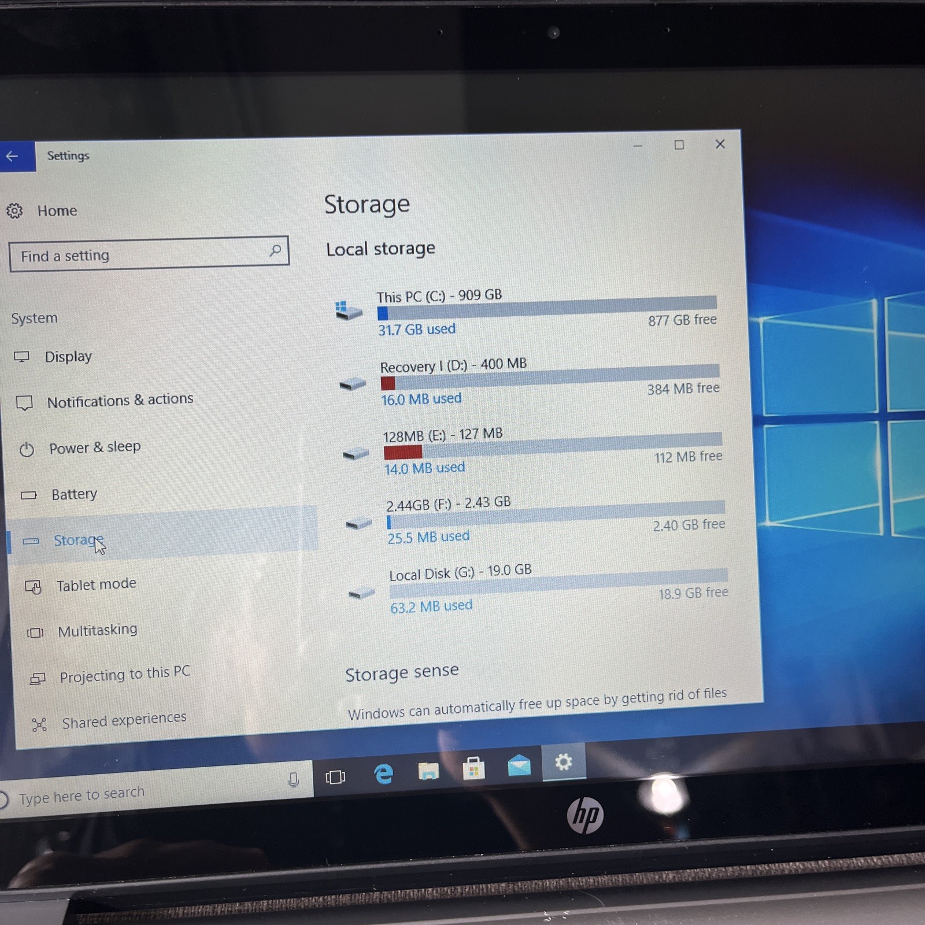Viewport: 925px width, 925px height.
Task: Click the 31.7 GB used text
Action: click(417, 330)
